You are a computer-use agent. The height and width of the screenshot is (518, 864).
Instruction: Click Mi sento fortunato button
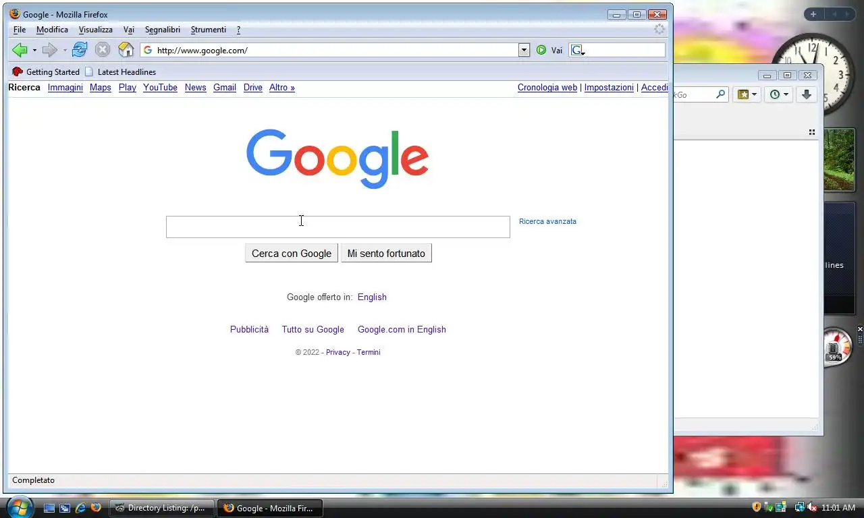pyautogui.click(x=386, y=254)
